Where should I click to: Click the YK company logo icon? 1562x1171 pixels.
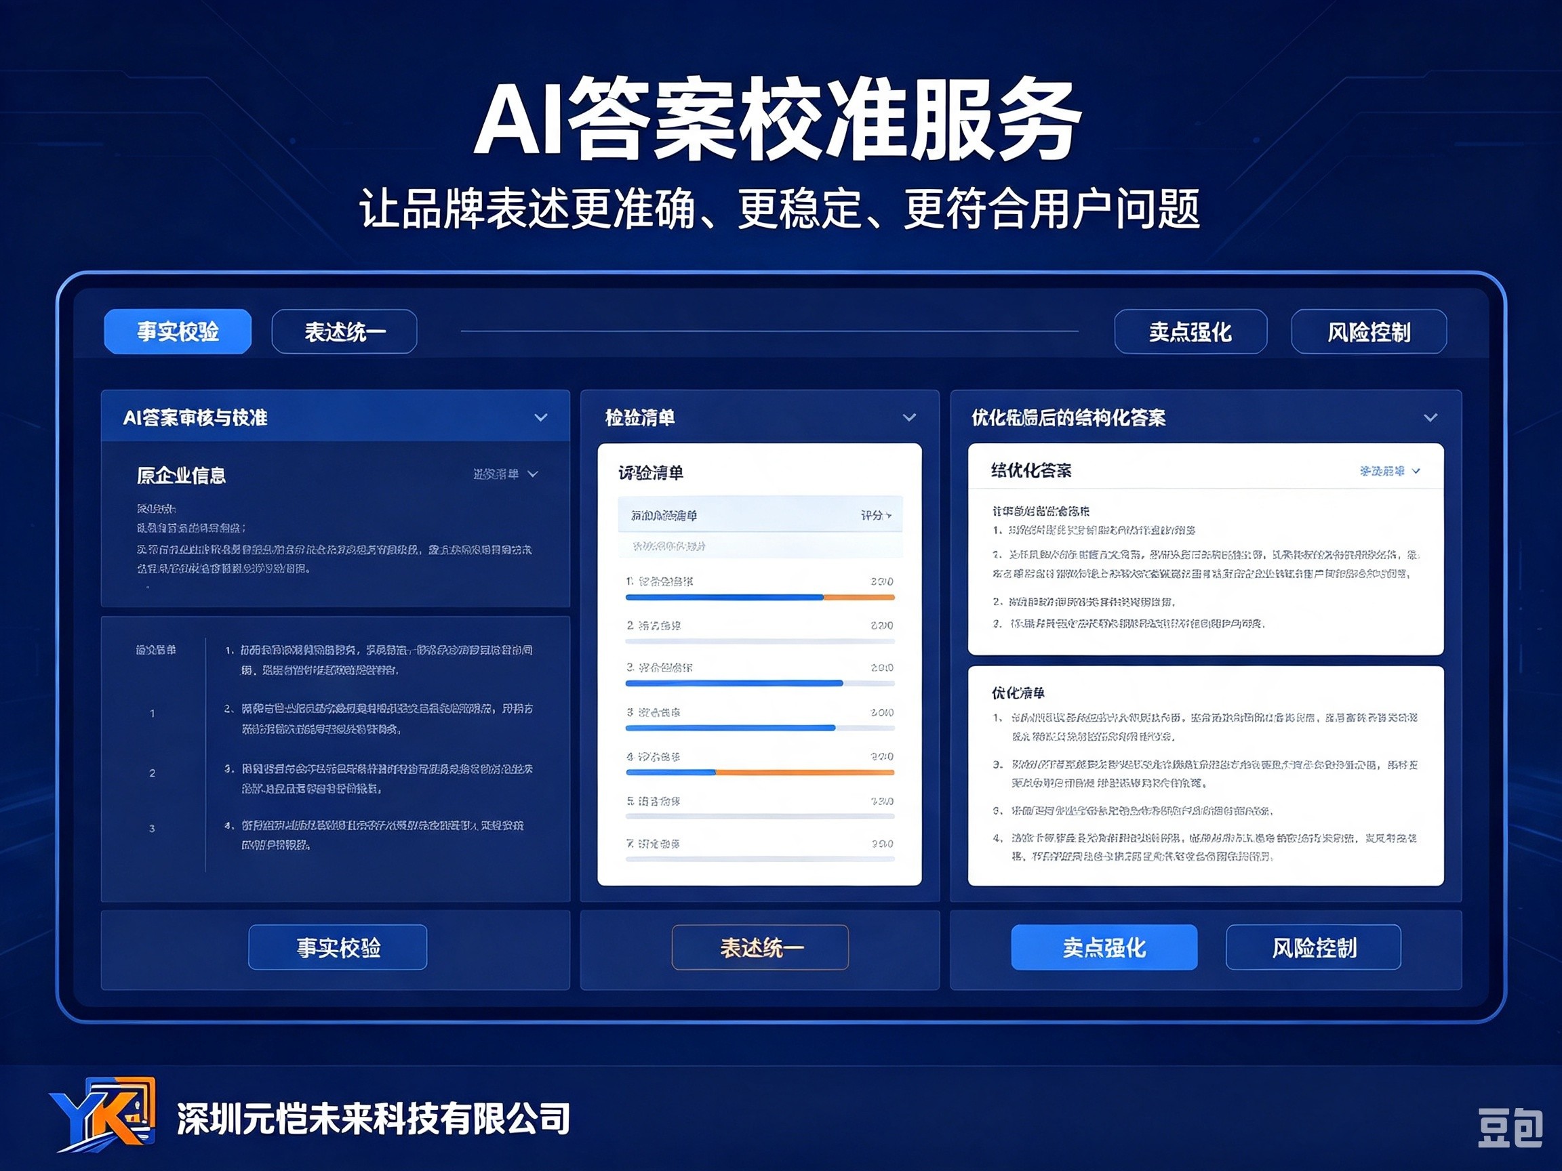point(103,1114)
